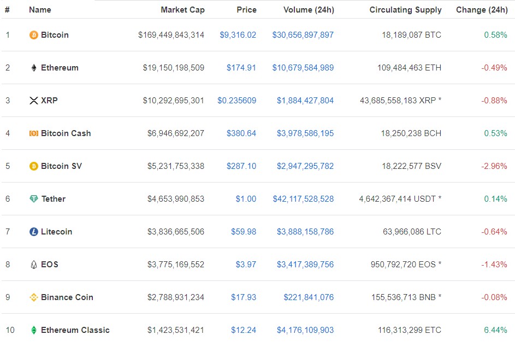Open the Ethereum name link
This screenshot has height=346, width=515.
point(60,68)
